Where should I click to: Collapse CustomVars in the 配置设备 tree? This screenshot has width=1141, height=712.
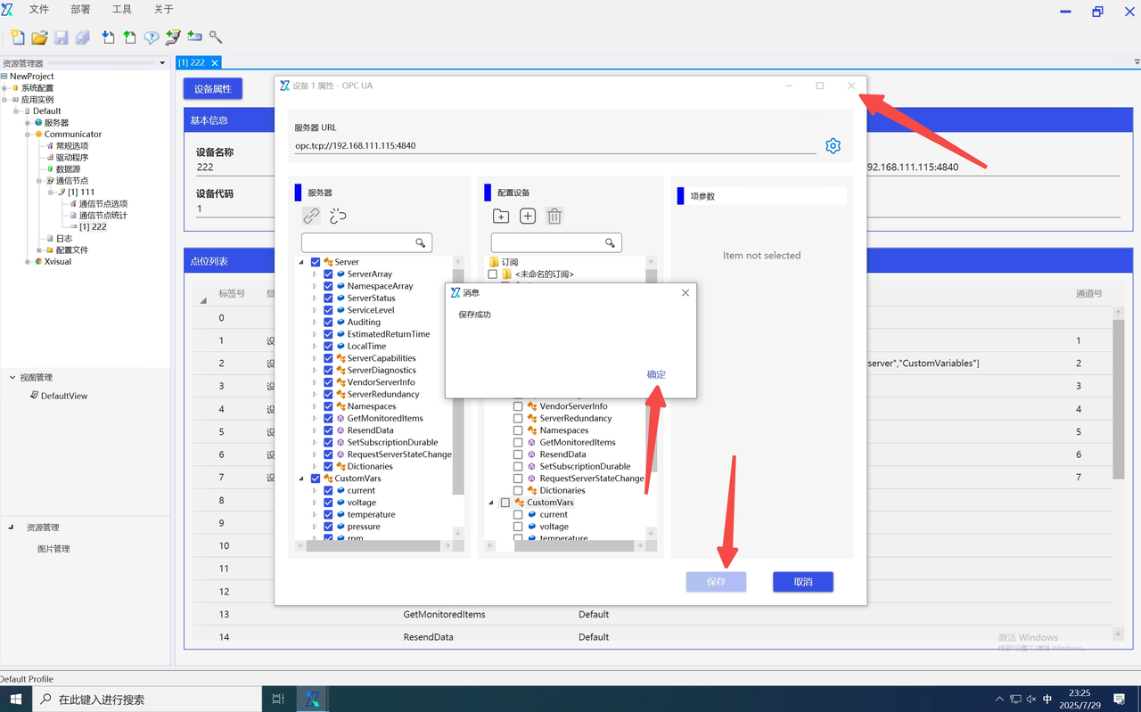tap(491, 503)
